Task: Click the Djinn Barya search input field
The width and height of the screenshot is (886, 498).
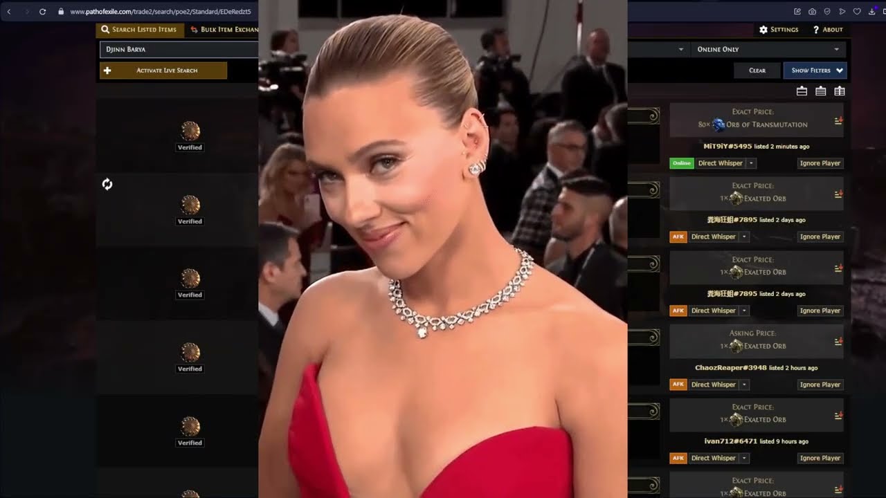Action: (179, 49)
